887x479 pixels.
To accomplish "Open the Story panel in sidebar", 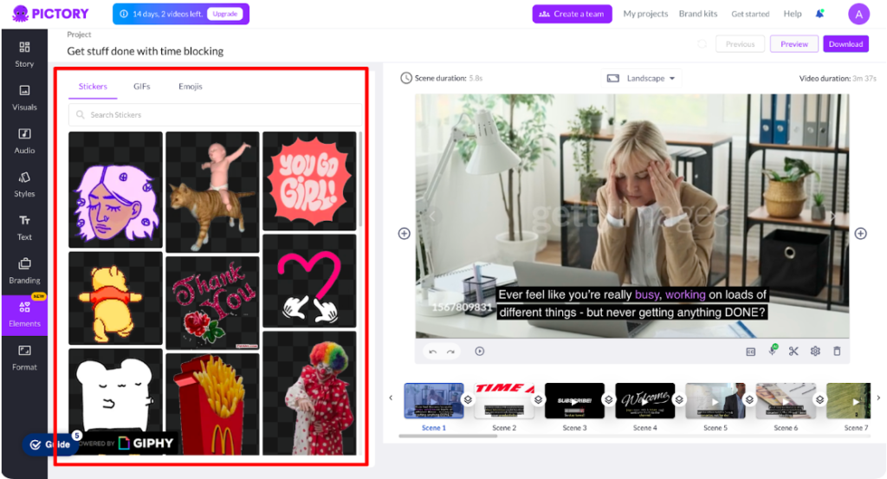I will [24, 53].
